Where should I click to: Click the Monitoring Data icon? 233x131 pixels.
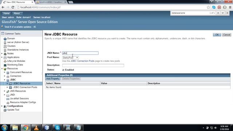pos(5,65)
